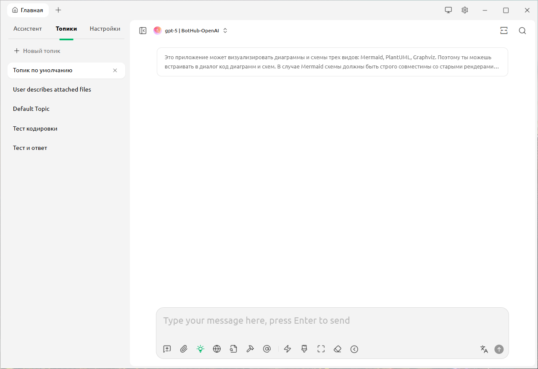Switch to the Настройки tab
Viewport: 538px width, 369px height.
(105, 29)
